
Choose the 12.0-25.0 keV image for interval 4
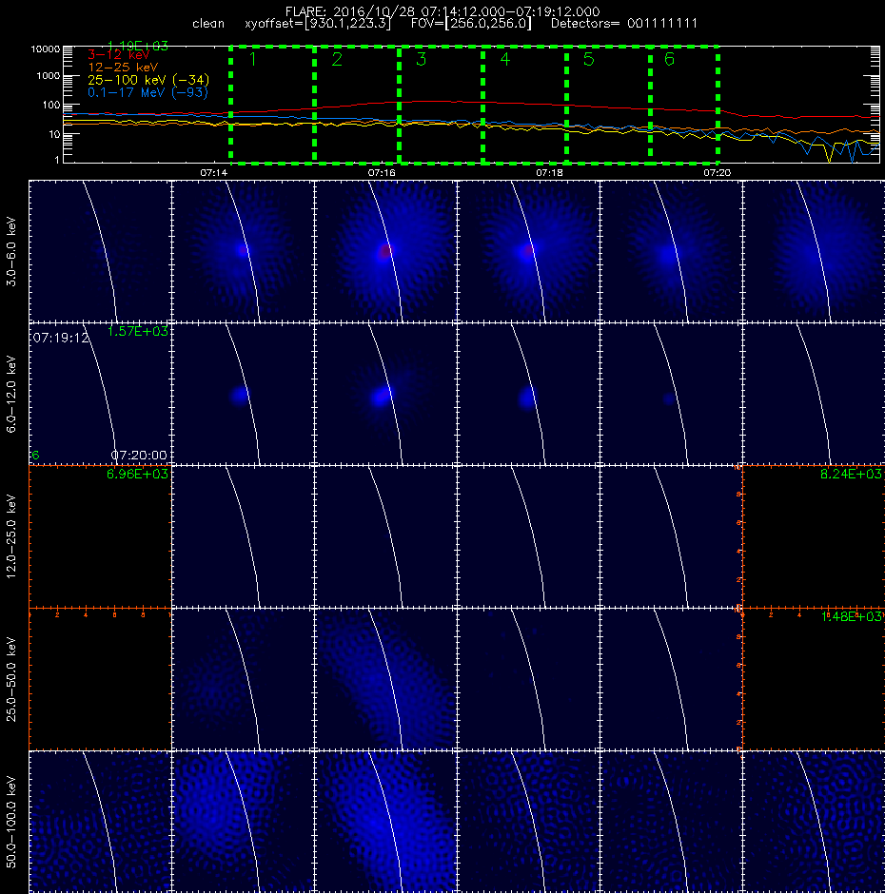[528, 536]
